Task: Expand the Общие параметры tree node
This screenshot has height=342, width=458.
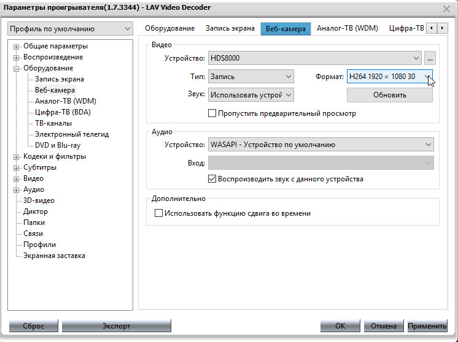Action: click(17, 46)
